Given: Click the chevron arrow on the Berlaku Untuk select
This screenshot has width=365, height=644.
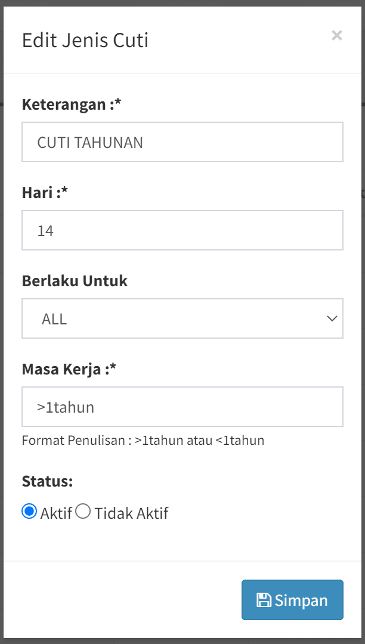Looking at the screenshot, I should pos(332,318).
